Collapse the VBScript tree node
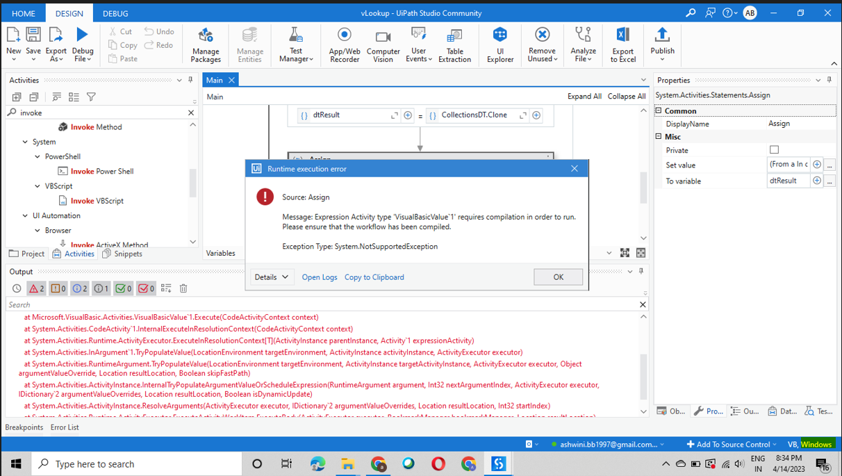Screen dimensions: 842x476 [x=38, y=186]
